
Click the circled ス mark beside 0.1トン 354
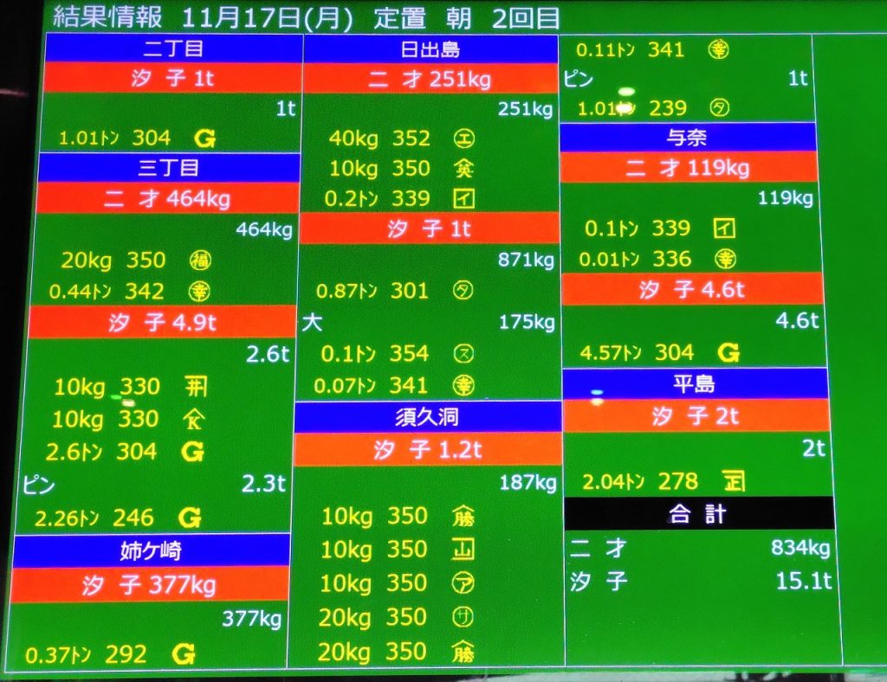(x=464, y=353)
